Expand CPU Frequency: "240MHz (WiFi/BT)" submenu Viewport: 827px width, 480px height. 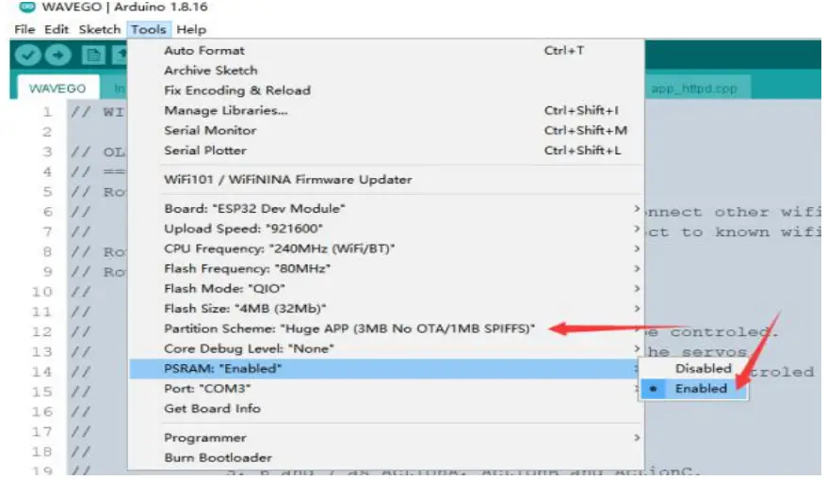click(386, 248)
